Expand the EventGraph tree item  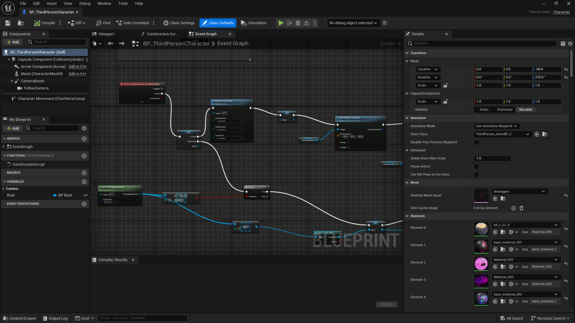(4, 147)
